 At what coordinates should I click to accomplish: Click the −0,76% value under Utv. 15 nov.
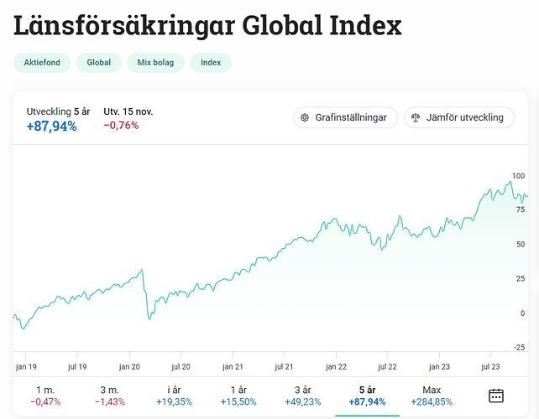(121, 126)
